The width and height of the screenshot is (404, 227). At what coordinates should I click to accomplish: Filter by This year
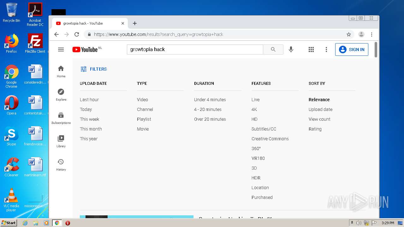tap(89, 139)
